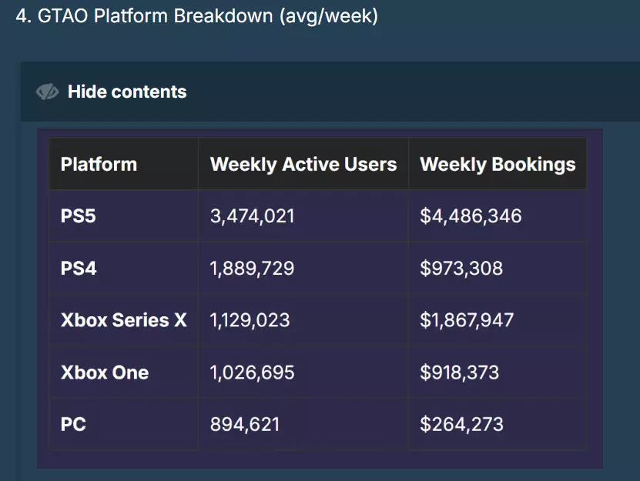Screen dimensions: 640x481
Task: Collapse the spoiler via "Hide contents" text
Action: tap(127, 92)
